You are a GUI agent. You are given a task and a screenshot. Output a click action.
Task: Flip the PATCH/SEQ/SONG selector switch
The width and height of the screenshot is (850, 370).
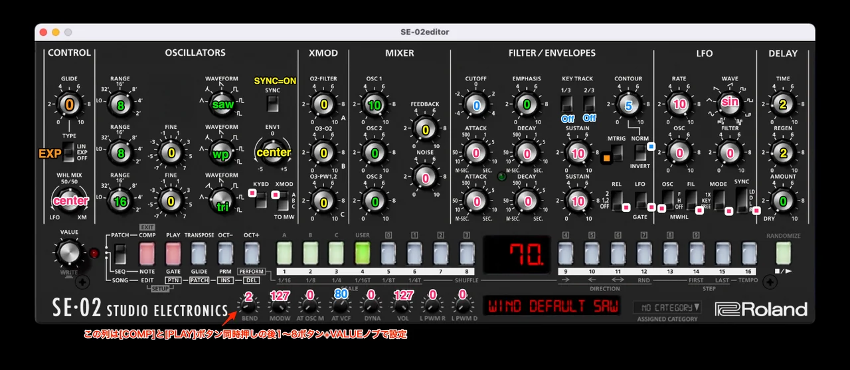[120, 253]
